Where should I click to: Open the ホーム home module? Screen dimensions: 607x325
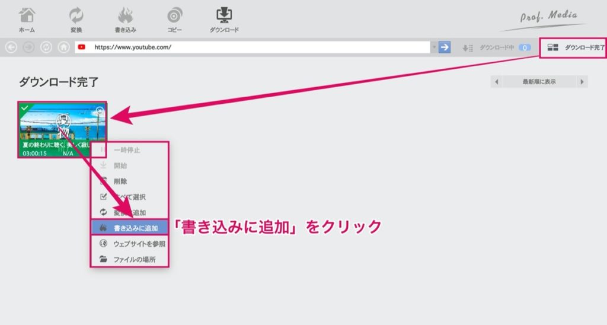27,20
